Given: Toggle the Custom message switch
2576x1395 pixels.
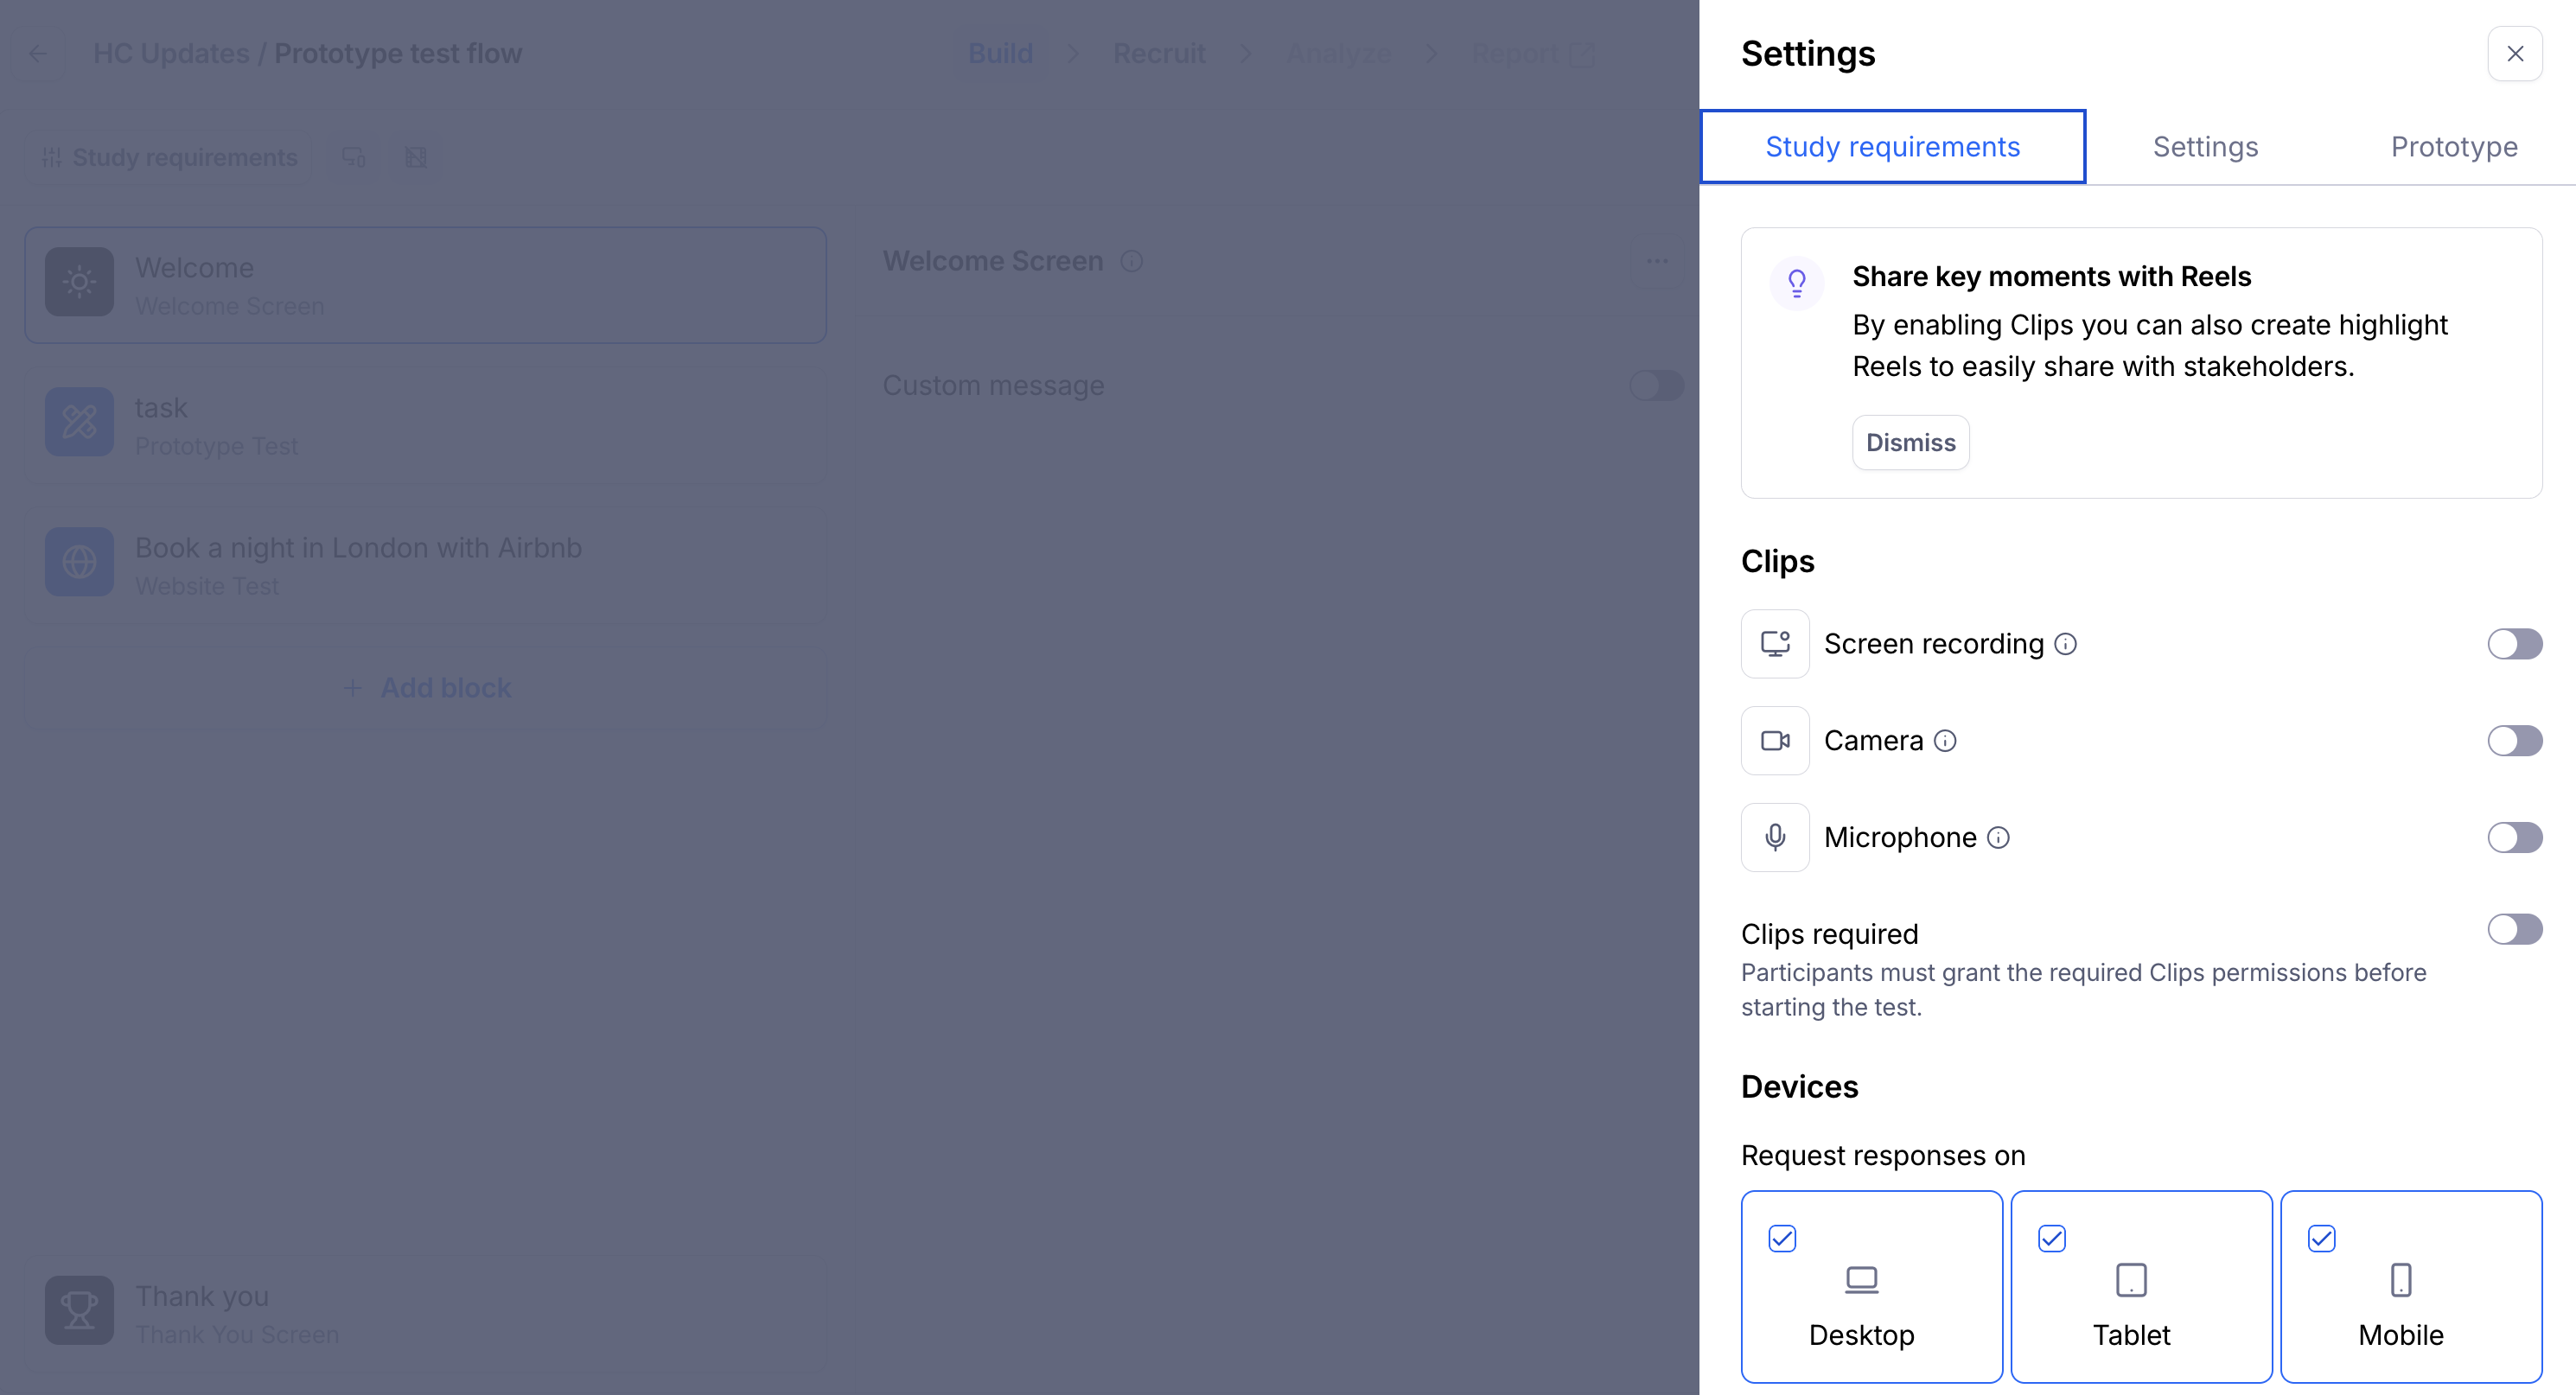Looking at the screenshot, I should click(x=1656, y=385).
